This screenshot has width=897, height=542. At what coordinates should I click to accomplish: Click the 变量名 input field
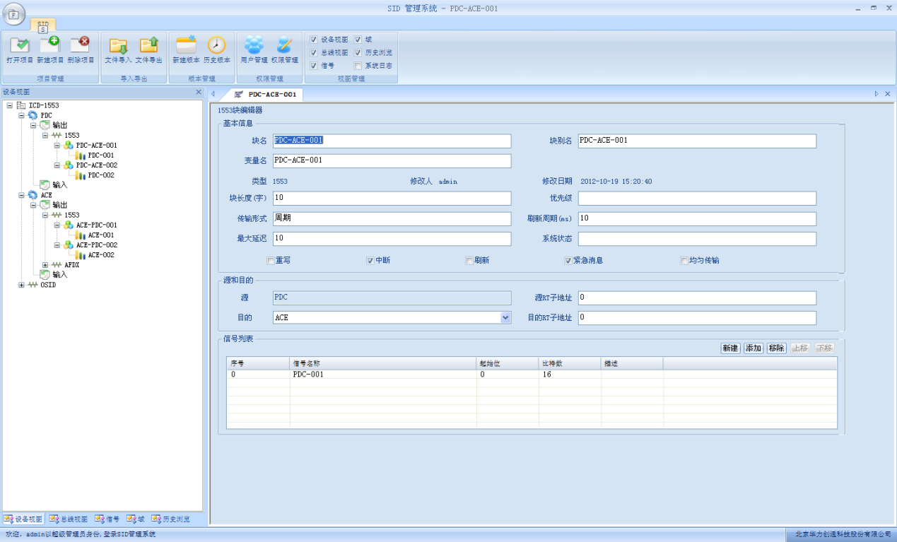(x=392, y=161)
